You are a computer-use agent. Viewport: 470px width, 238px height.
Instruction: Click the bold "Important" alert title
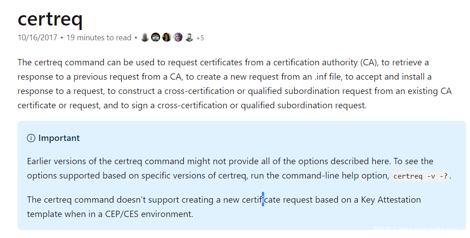click(59, 138)
